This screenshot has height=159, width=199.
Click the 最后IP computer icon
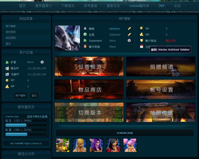click(7, 68)
